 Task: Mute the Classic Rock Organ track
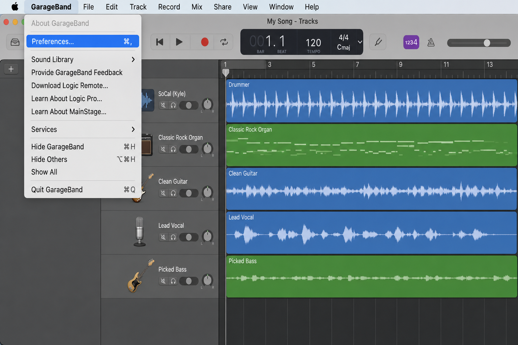click(x=163, y=149)
